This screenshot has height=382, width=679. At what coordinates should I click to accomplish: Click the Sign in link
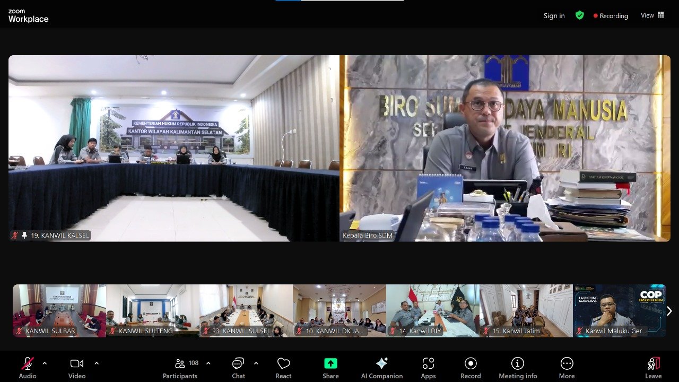pyautogui.click(x=554, y=16)
